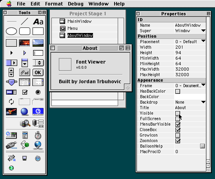Uncheck the CloseBox property
Screen dimensions: 215x179
(178, 130)
